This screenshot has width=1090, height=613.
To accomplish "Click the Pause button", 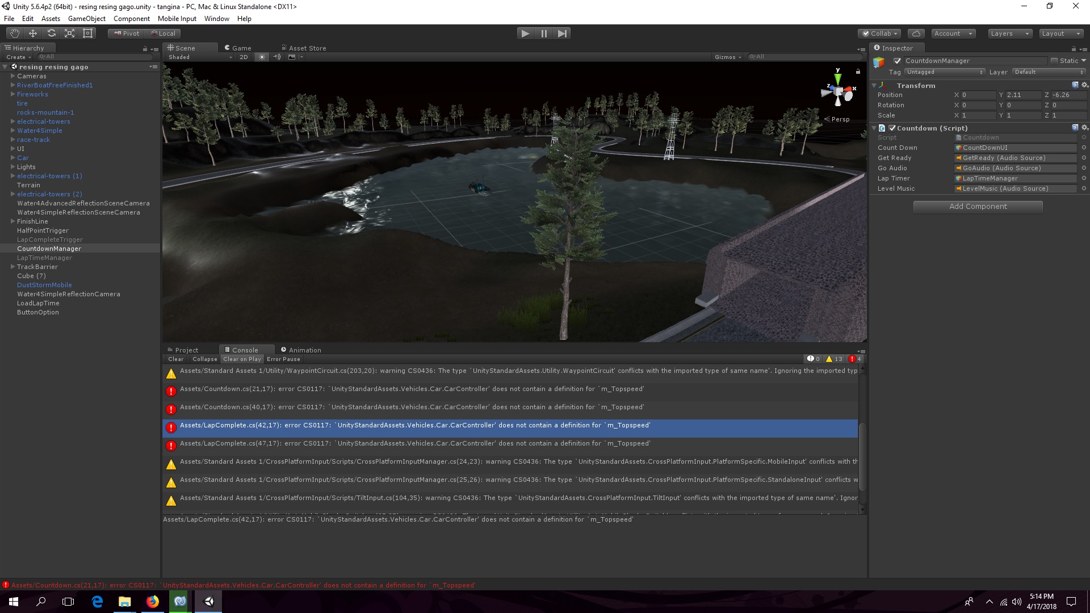I will pos(544,33).
